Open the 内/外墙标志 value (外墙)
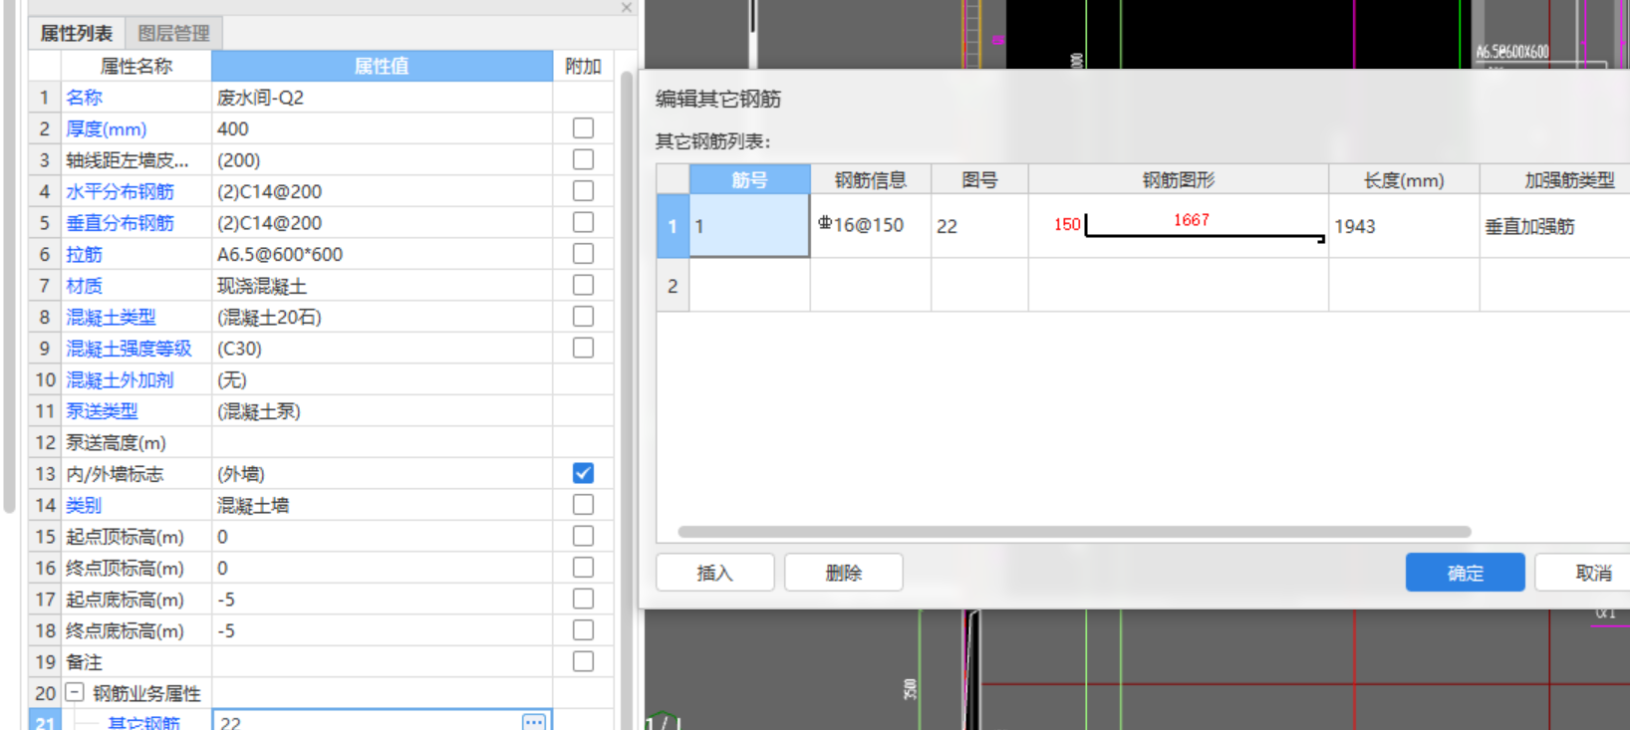Viewport: 1630px width, 730px height. (382, 473)
